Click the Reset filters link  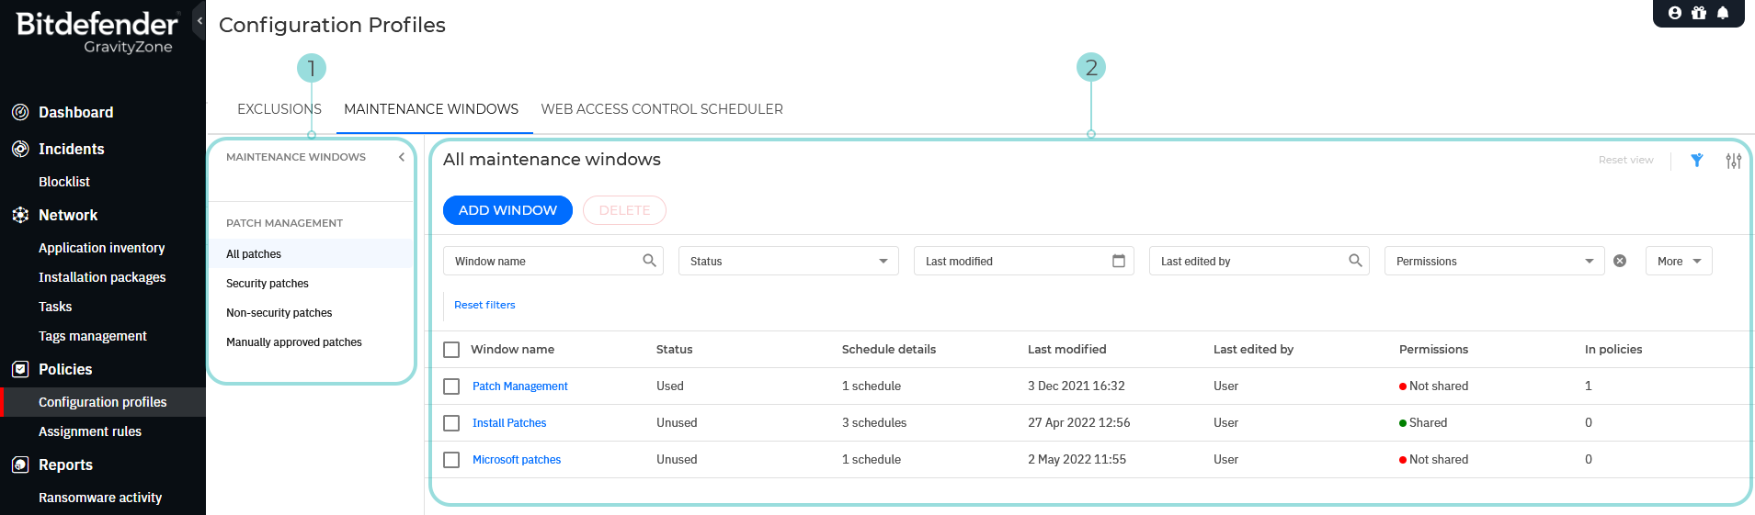click(484, 305)
